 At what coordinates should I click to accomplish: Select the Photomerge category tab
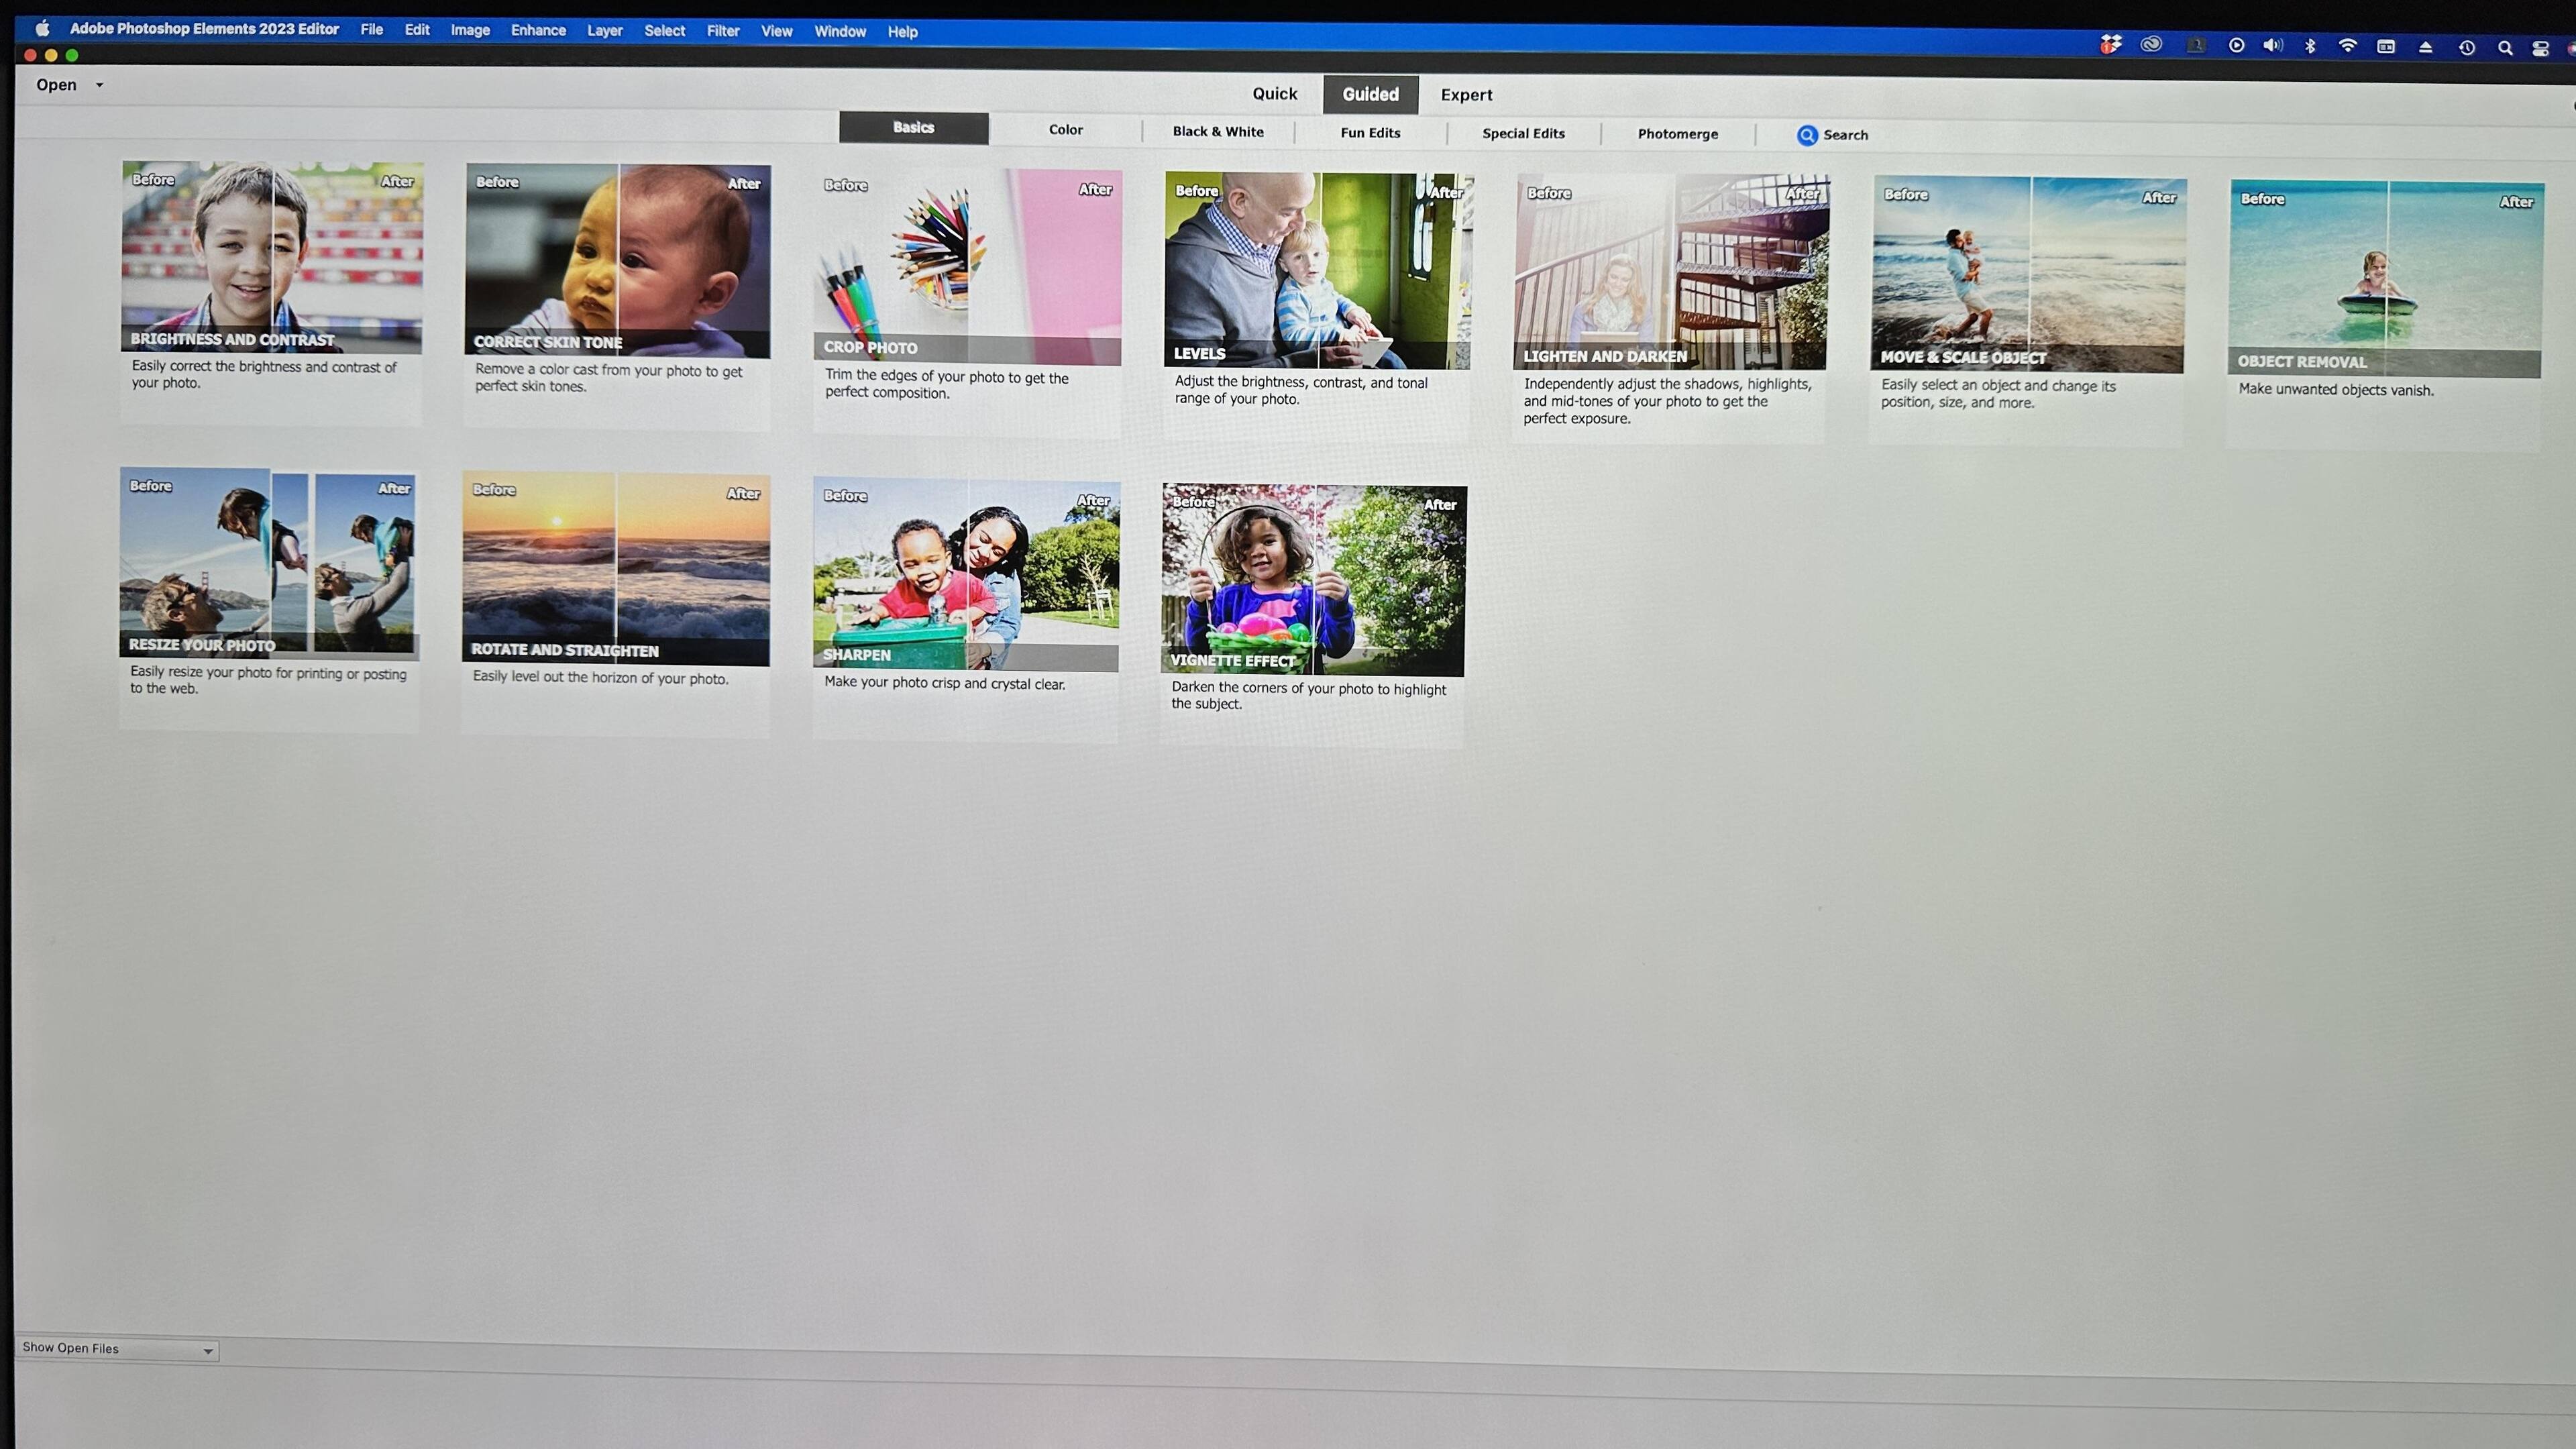[1677, 134]
